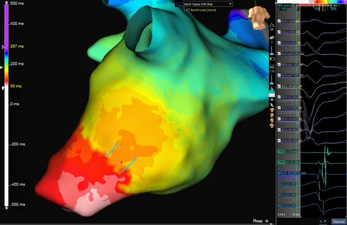Click the sphere light icon above the pencil

pyautogui.click(x=272, y=100)
